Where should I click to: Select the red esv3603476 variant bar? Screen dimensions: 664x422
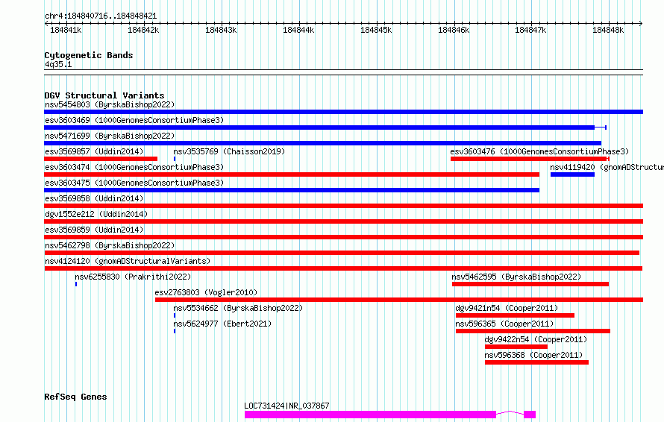pos(530,159)
